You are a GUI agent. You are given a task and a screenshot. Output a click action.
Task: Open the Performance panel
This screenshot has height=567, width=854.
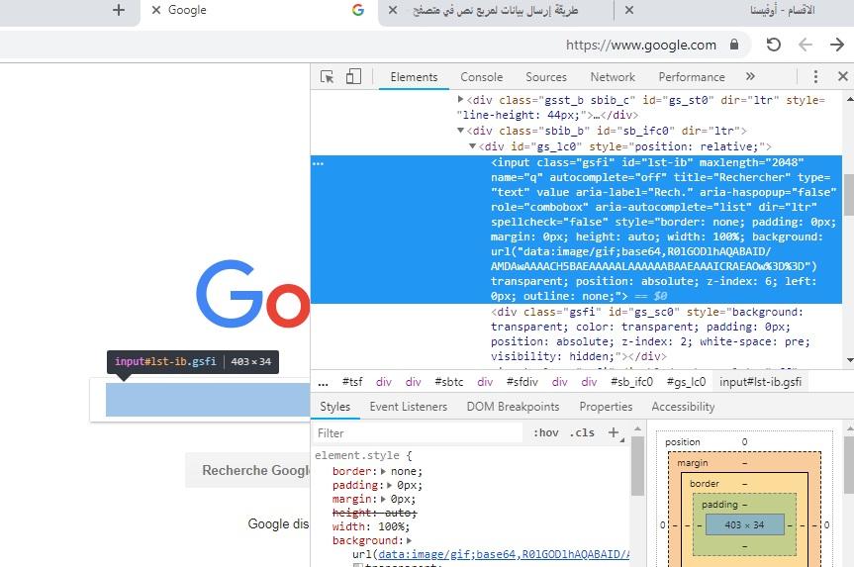[692, 77]
